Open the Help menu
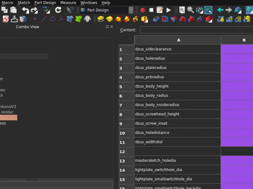Image resolution: width=253 pixels, height=189 pixels. tap(106, 3)
